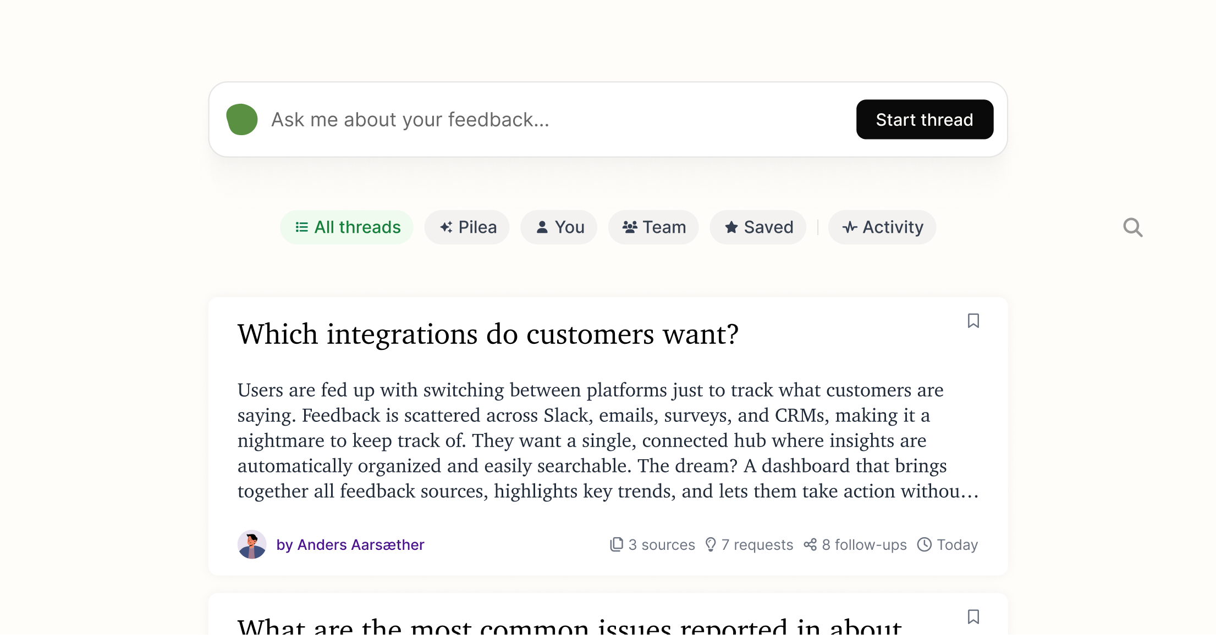Click the green Pilea blob avatar
Image resolution: width=1216 pixels, height=635 pixels.
(x=242, y=119)
